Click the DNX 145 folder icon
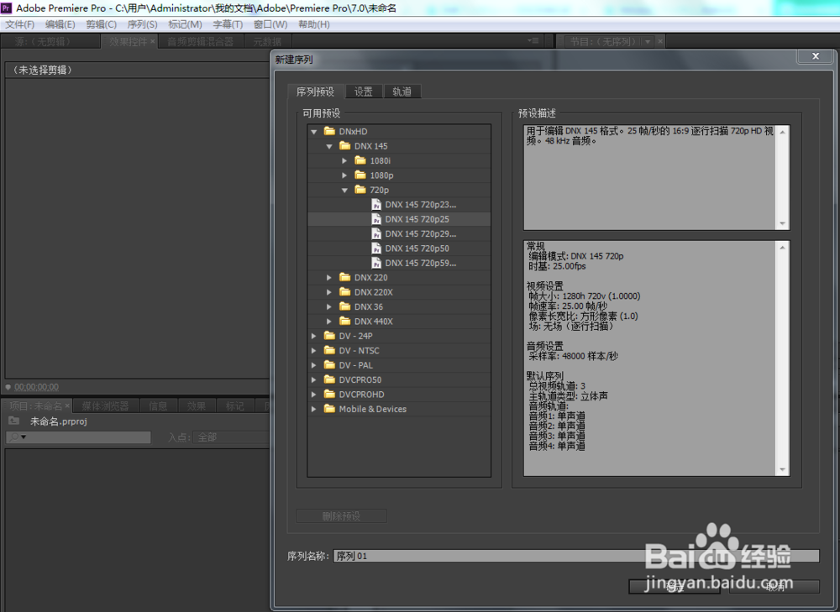The width and height of the screenshot is (840, 612). [345, 145]
